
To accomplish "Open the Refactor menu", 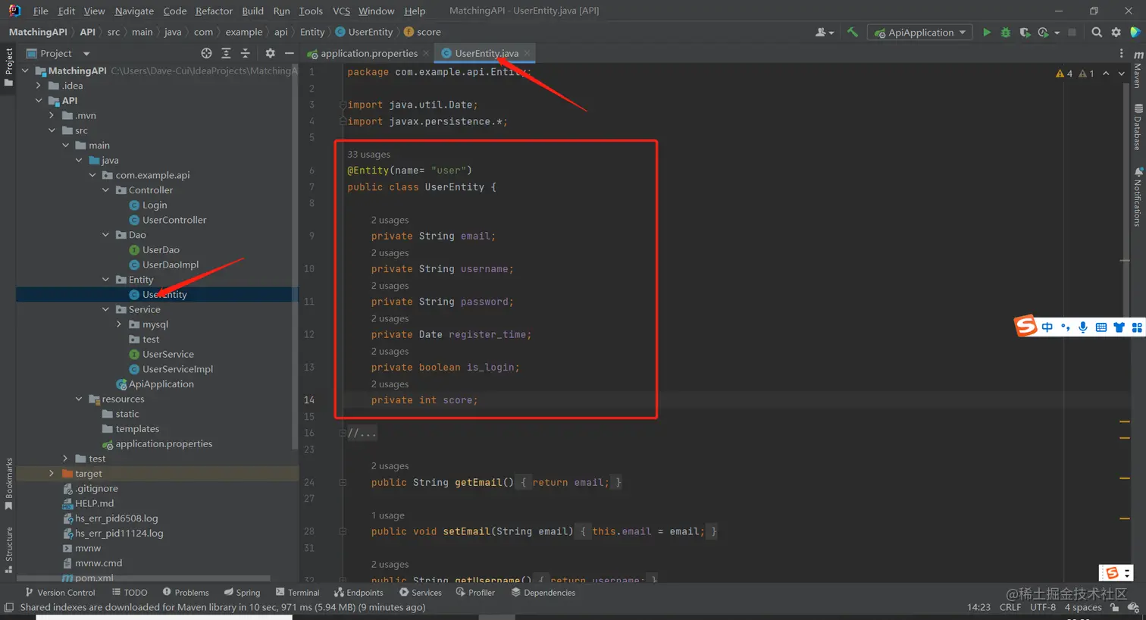I will tap(214, 11).
